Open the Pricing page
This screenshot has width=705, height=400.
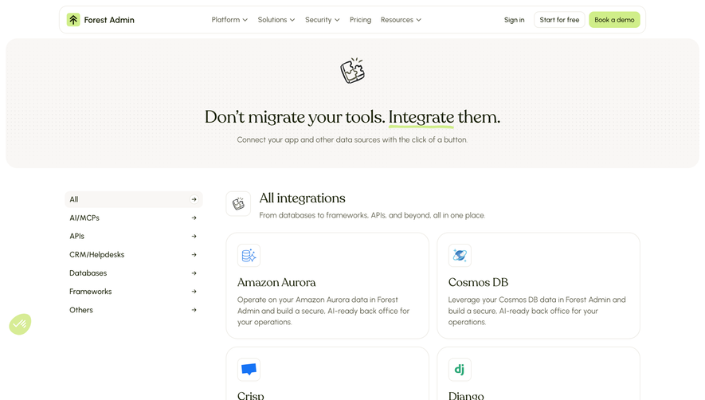point(360,20)
